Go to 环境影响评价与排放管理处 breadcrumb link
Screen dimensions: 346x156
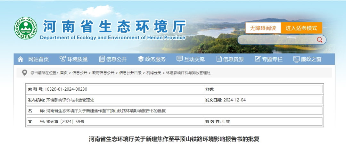point(188,73)
